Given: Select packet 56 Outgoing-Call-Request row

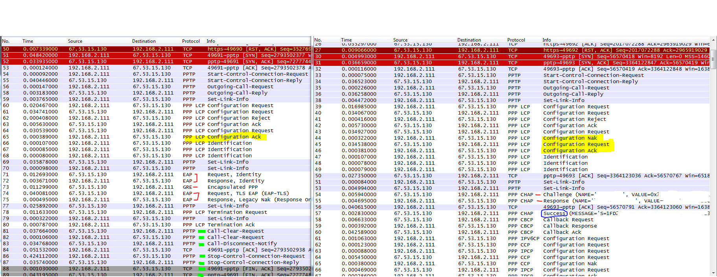Looking at the screenshot, I should 156,87.
